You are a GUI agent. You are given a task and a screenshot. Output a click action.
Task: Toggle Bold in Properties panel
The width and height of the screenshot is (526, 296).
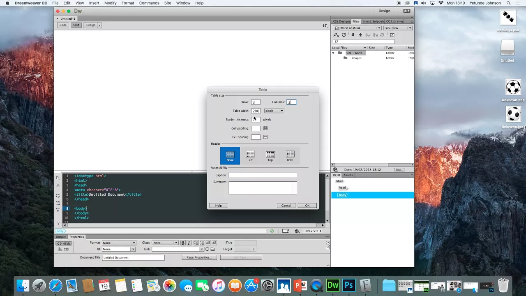click(183, 243)
